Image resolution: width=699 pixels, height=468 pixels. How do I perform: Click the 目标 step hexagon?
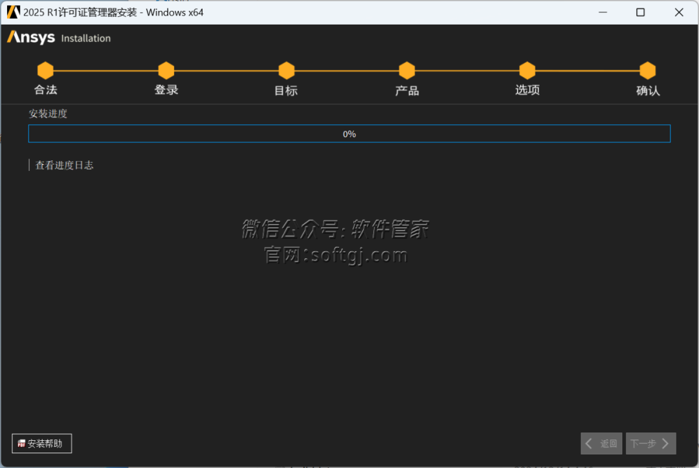coord(287,71)
